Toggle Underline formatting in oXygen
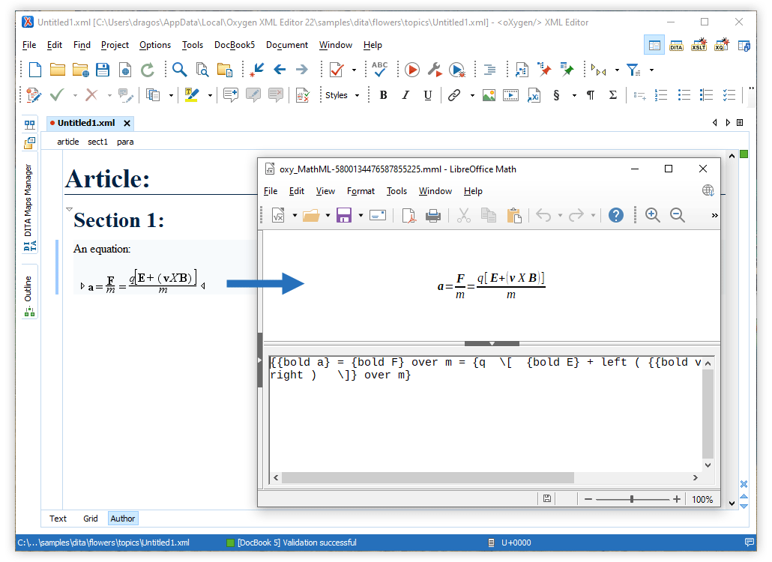This screenshot has width=772, height=562. [428, 95]
